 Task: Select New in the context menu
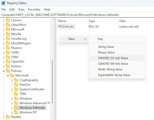[74, 39]
